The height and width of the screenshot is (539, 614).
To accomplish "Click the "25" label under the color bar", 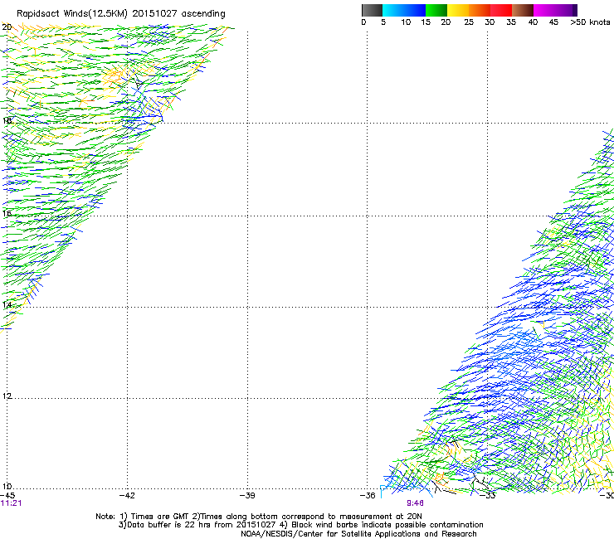I will pyautogui.click(x=469, y=22).
